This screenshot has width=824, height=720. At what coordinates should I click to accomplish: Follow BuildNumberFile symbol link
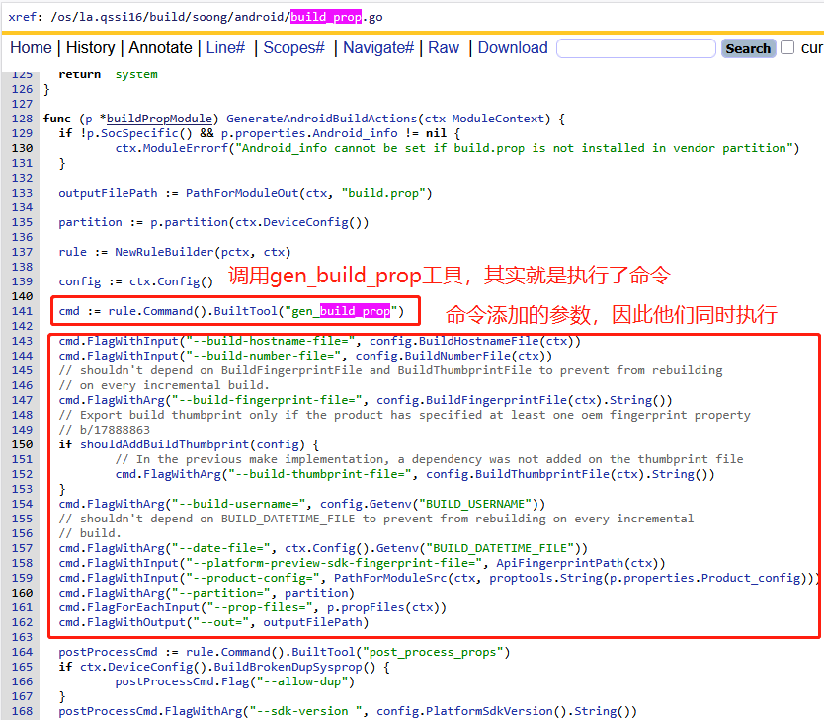[457, 356]
